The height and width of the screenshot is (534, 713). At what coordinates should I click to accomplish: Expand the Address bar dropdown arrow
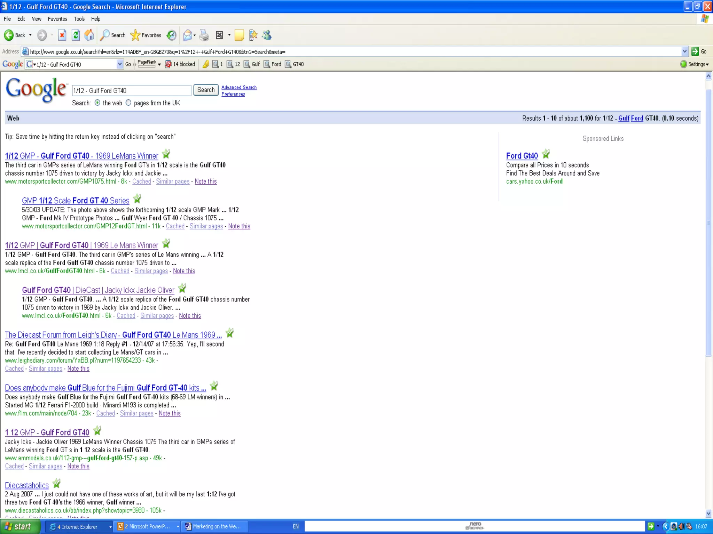(684, 51)
